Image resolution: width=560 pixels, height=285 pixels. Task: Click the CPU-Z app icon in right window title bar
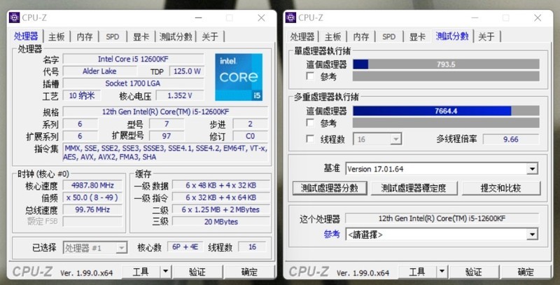coord(290,18)
